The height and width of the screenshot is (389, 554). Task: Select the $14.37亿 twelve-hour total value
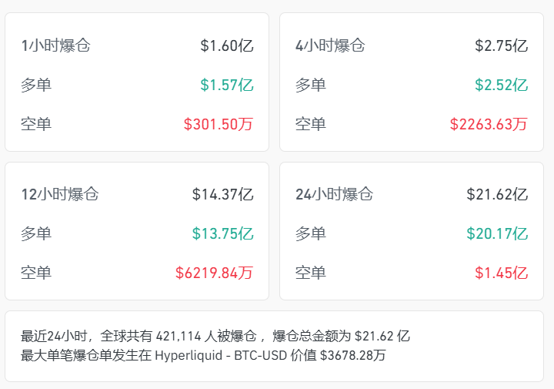tap(222, 194)
